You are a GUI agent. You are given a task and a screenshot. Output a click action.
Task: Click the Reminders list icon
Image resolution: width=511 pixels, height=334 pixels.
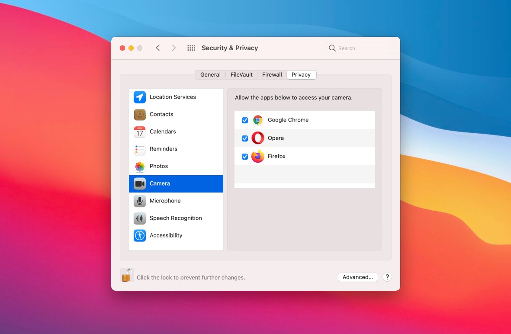coord(139,149)
